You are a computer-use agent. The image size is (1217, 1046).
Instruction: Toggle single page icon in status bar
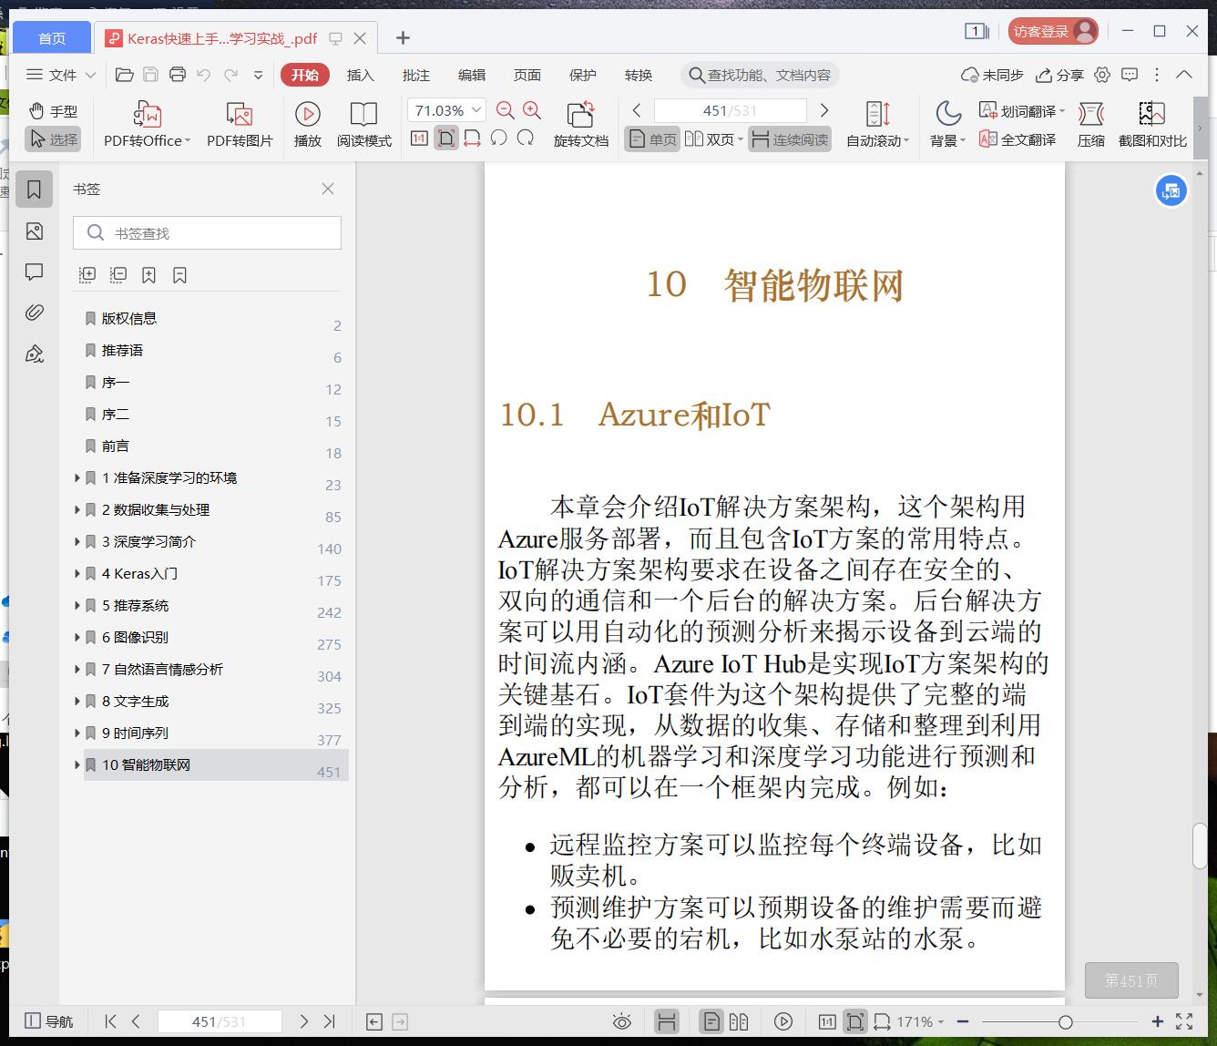coord(712,1021)
